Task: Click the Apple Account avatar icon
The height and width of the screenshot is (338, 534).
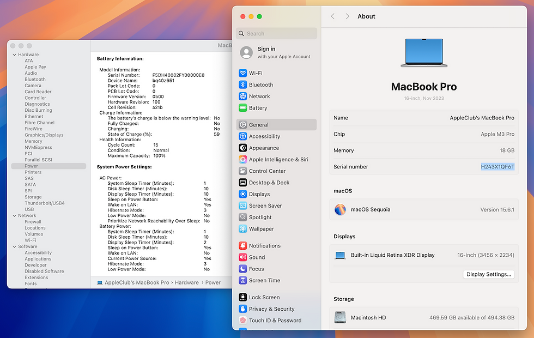Action: click(x=246, y=52)
